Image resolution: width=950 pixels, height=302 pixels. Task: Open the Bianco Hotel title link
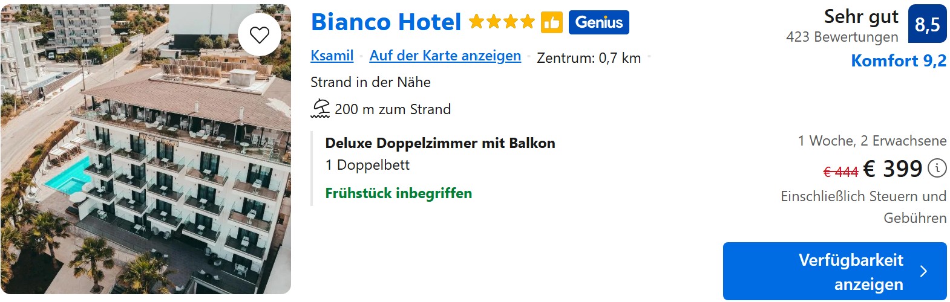click(385, 23)
